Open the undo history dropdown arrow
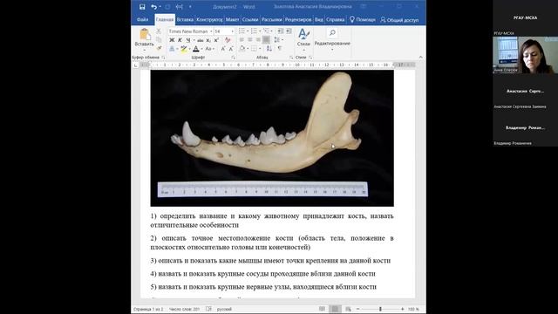The height and width of the screenshot is (314, 558). 160,7
